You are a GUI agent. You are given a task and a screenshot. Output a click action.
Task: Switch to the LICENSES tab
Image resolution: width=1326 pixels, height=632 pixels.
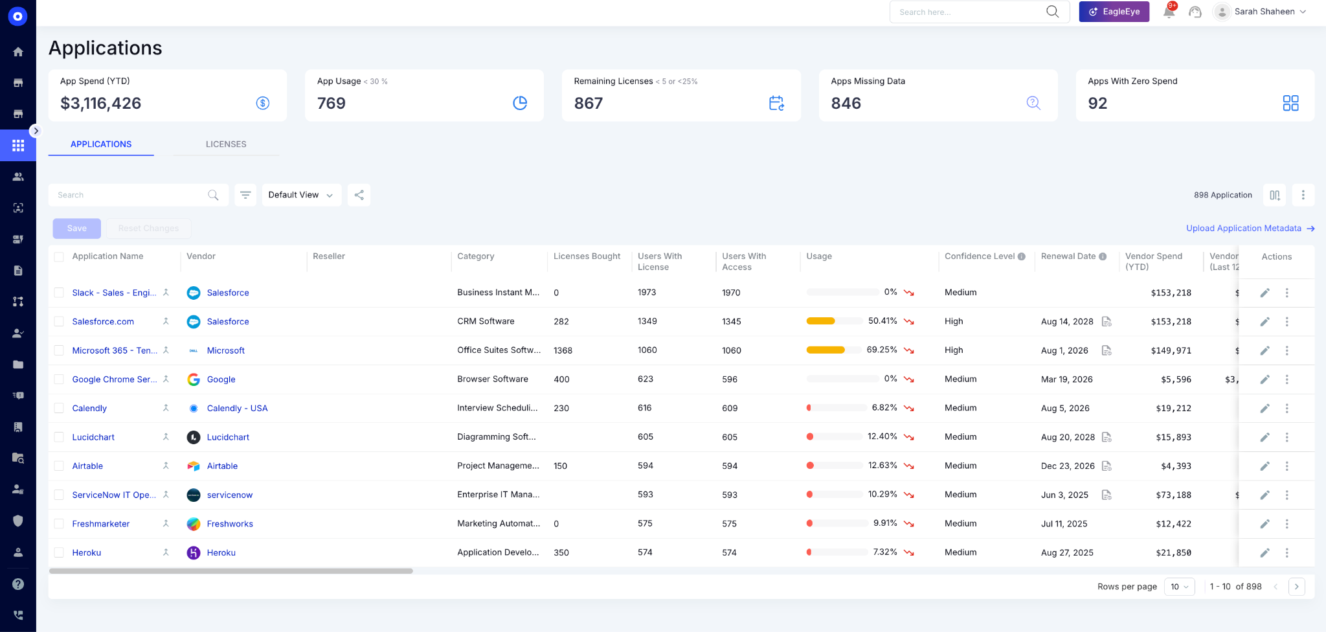pyautogui.click(x=226, y=144)
